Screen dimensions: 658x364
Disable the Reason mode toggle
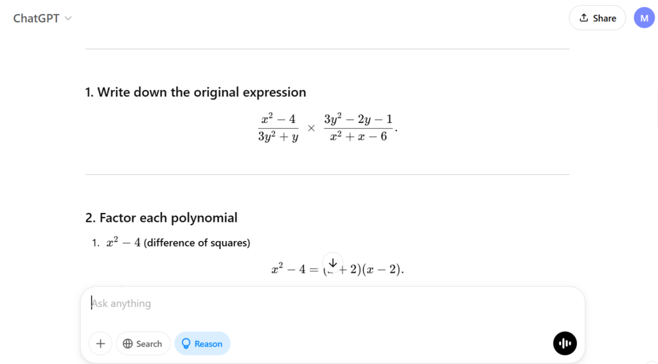click(202, 343)
